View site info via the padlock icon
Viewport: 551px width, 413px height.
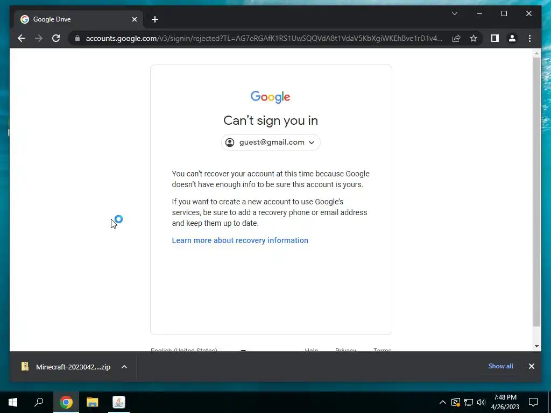pyautogui.click(x=77, y=38)
